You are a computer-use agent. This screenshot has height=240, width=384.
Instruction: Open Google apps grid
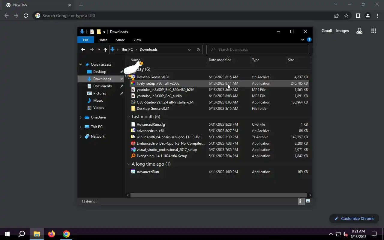click(374, 31)
